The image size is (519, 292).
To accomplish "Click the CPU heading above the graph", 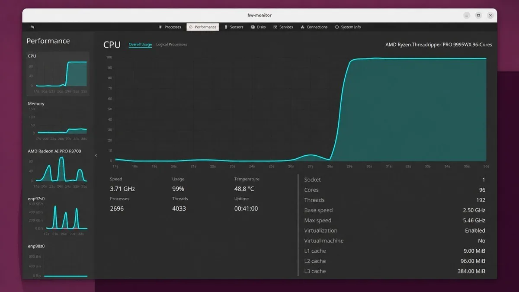I will click(112, 45).
